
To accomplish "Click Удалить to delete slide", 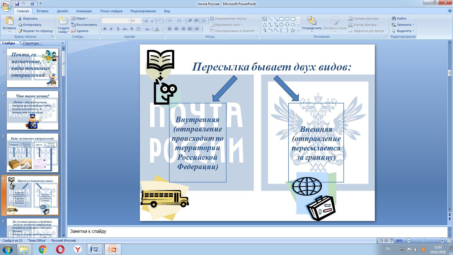I will pos(80,31).
